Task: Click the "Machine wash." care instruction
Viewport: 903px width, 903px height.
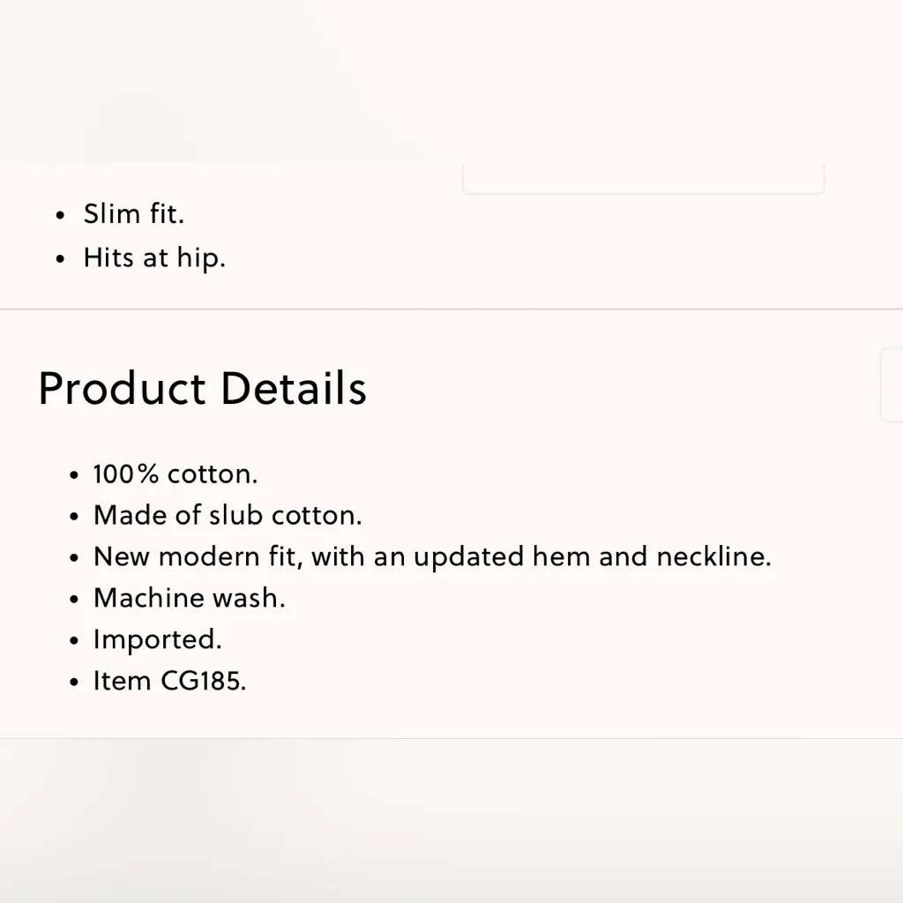Action: (x=190, y=598)
